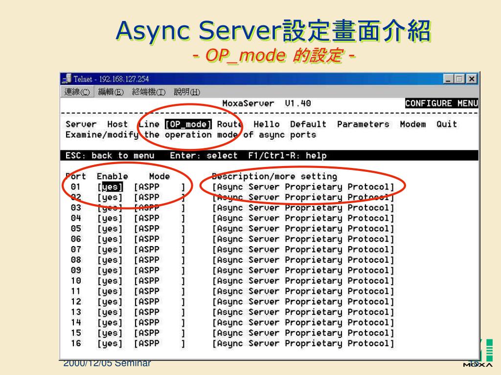Select port 12 description field
Viewport: 501px width, 375px height.
(303, 302)
